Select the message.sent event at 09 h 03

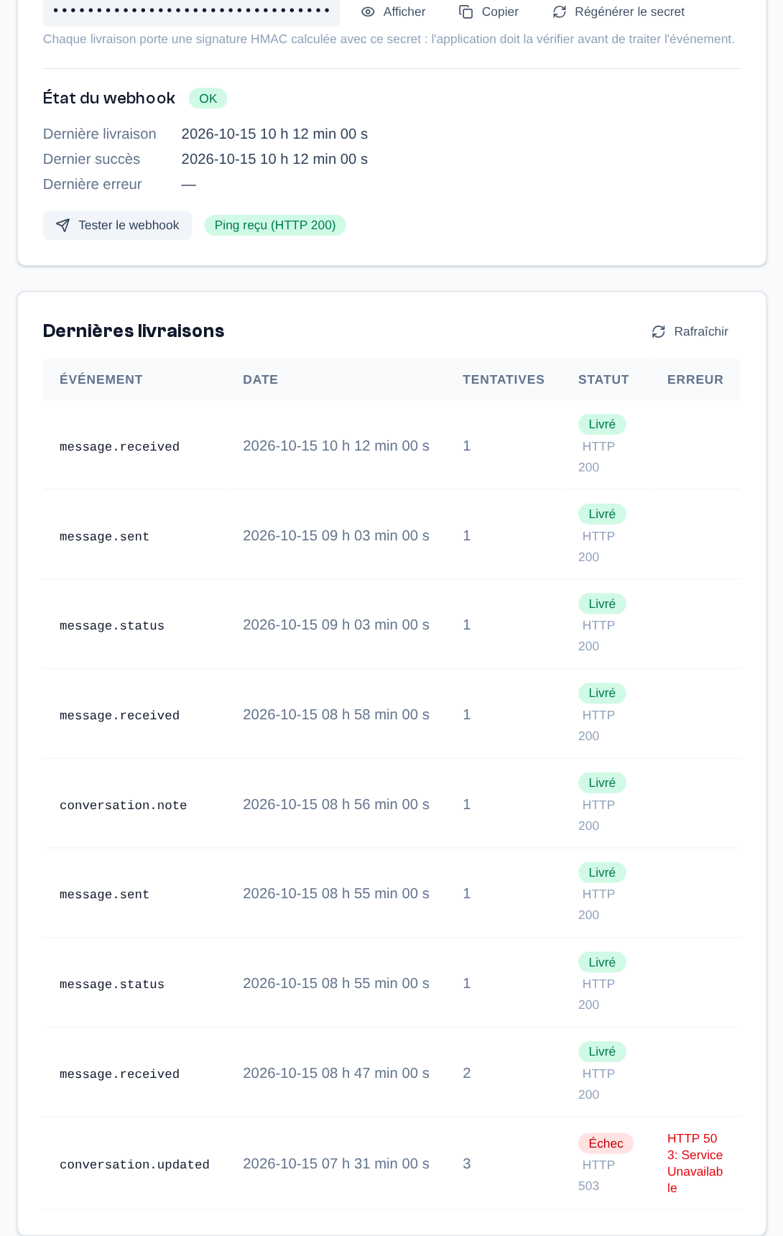point(392,535)
